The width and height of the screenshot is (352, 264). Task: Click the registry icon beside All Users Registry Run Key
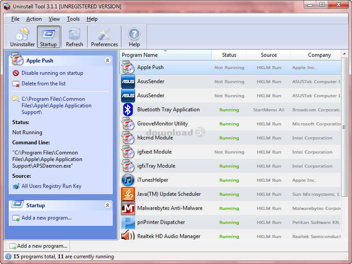coord(16,186)
